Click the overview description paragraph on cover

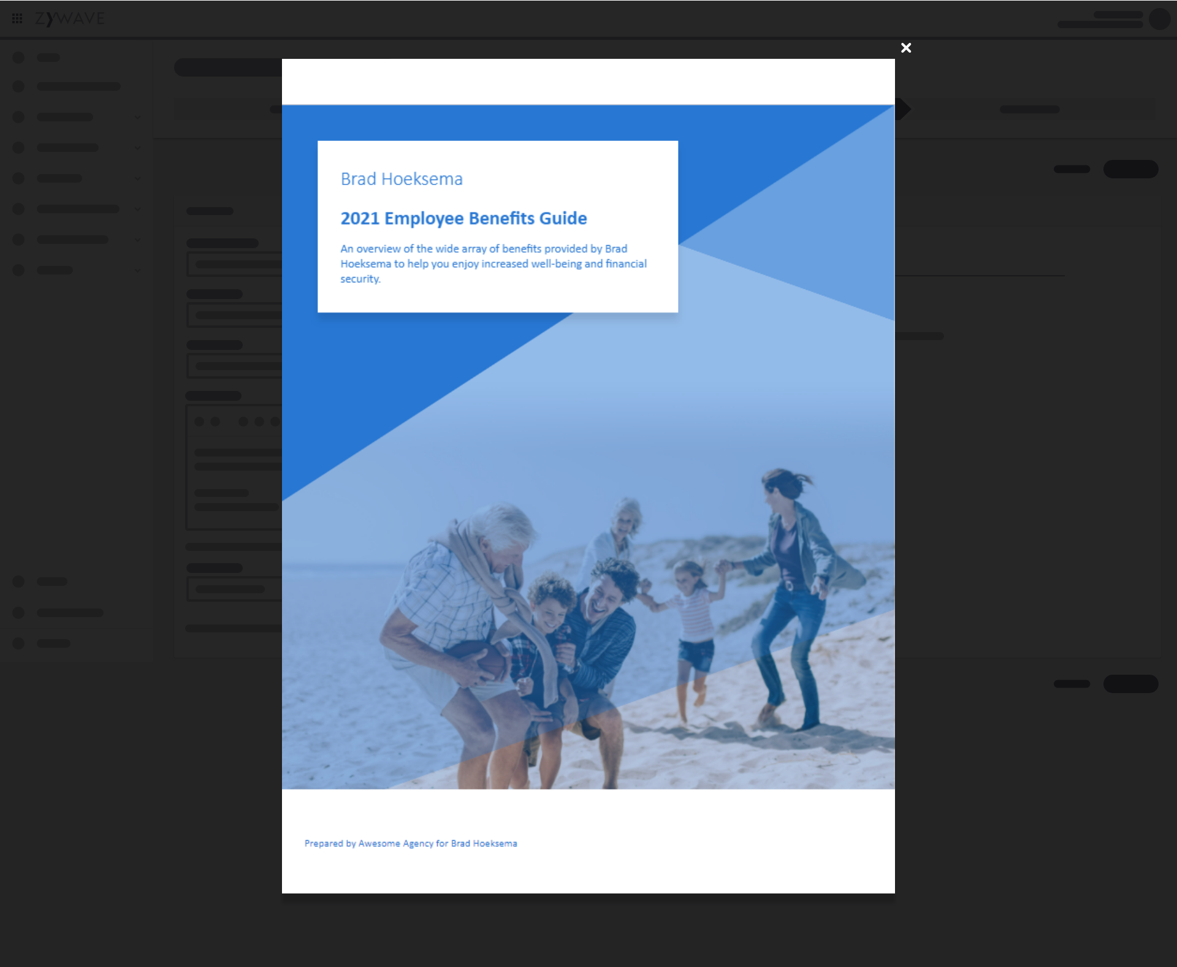tap(493, 264)
